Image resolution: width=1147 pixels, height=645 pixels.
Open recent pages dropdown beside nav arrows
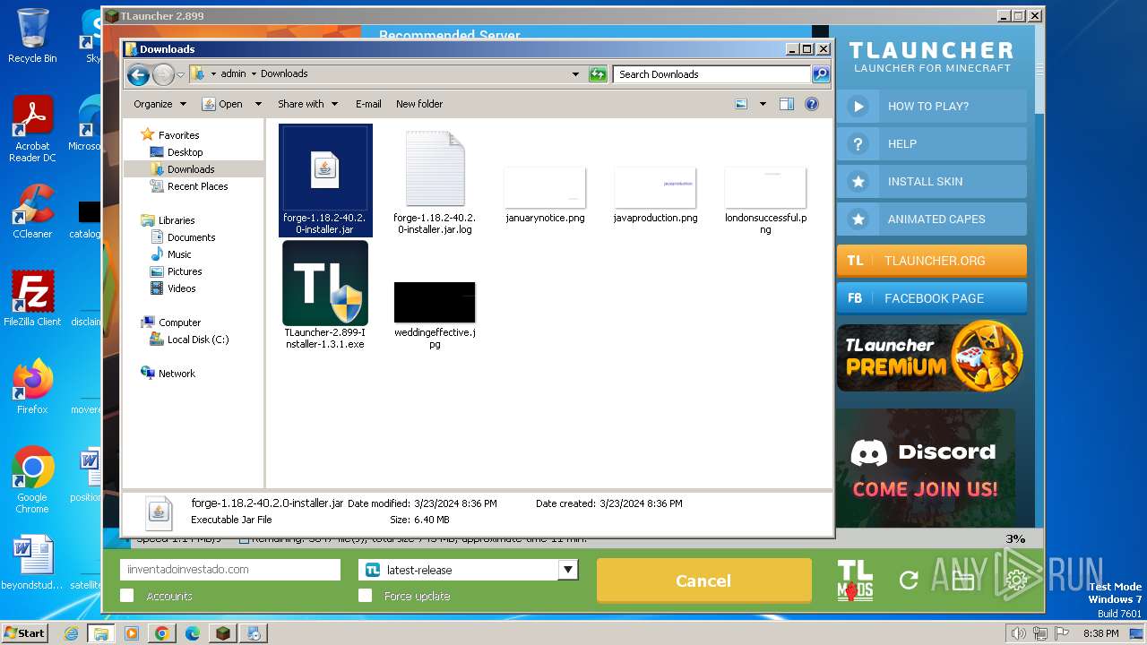point(180,74)
